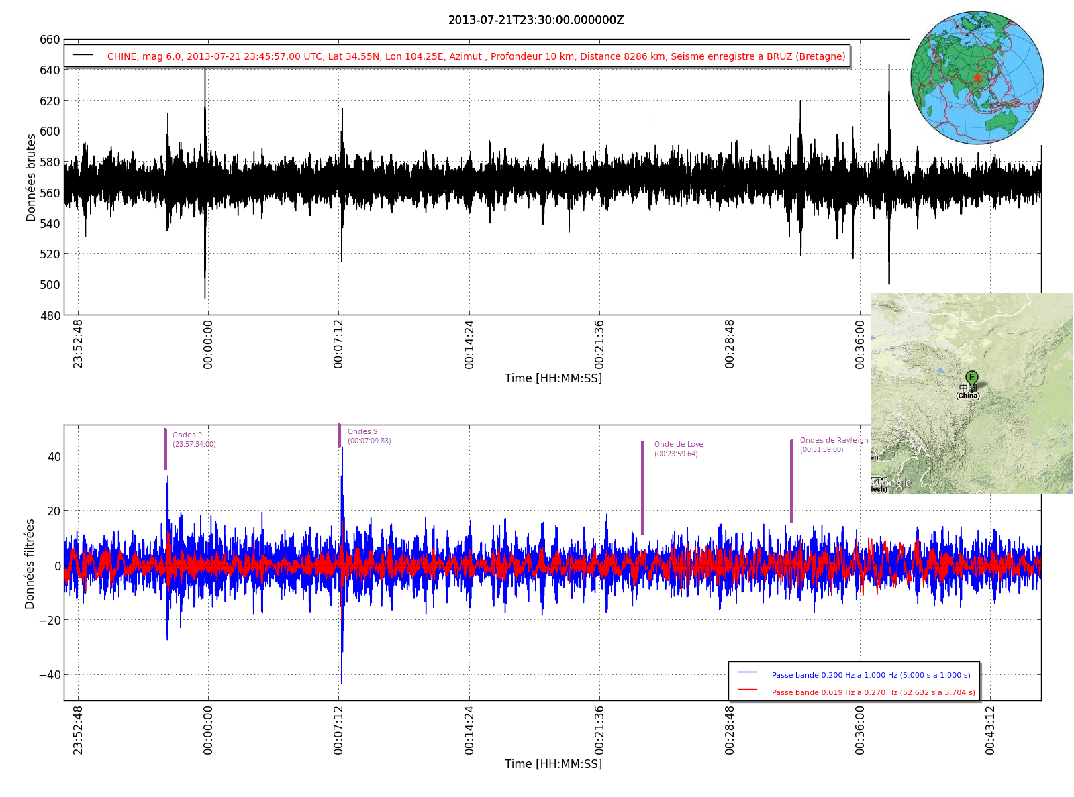Click the red star on the globe
Viewport: 1074px width, 797px height.
pyautogui.click(x=977, y=78)
